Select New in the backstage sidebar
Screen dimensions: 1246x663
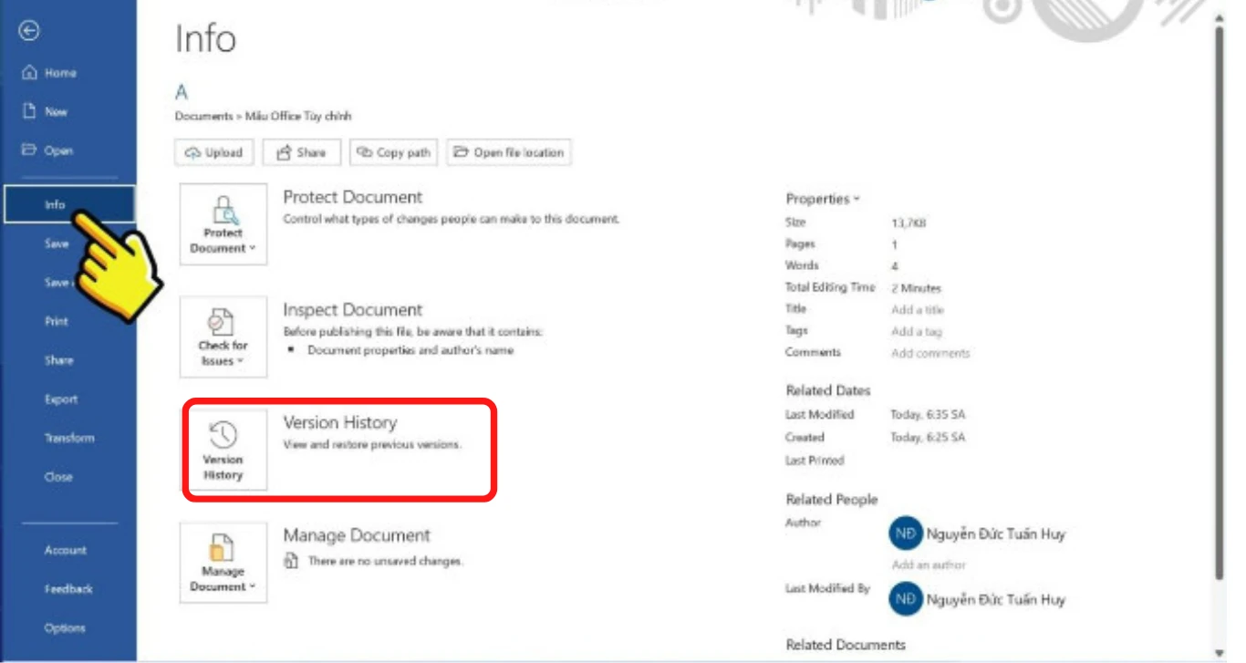pyautogui.click(x=68, y=112)
